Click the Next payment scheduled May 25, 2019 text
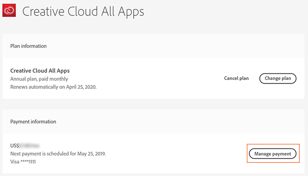This screenshot has height=176, width=308. point(58,154)
